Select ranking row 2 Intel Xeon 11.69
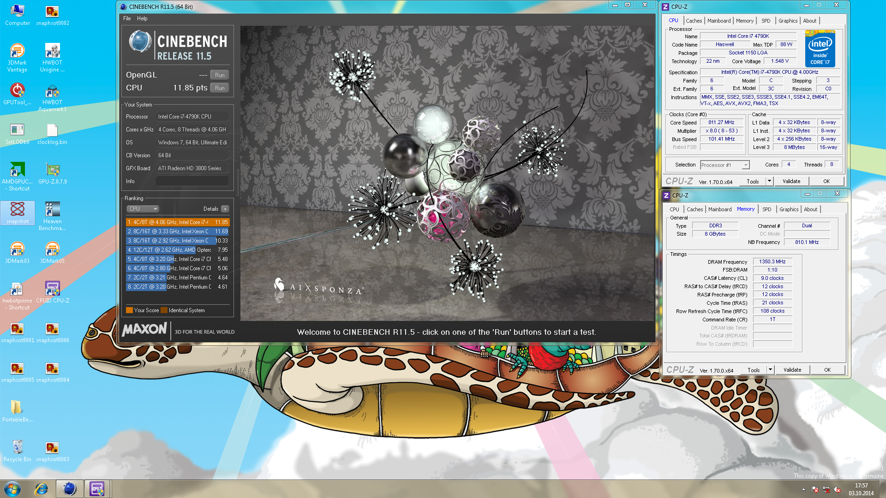Image resolution: width=886 pixels, height=498 pixels. [178, 231]
